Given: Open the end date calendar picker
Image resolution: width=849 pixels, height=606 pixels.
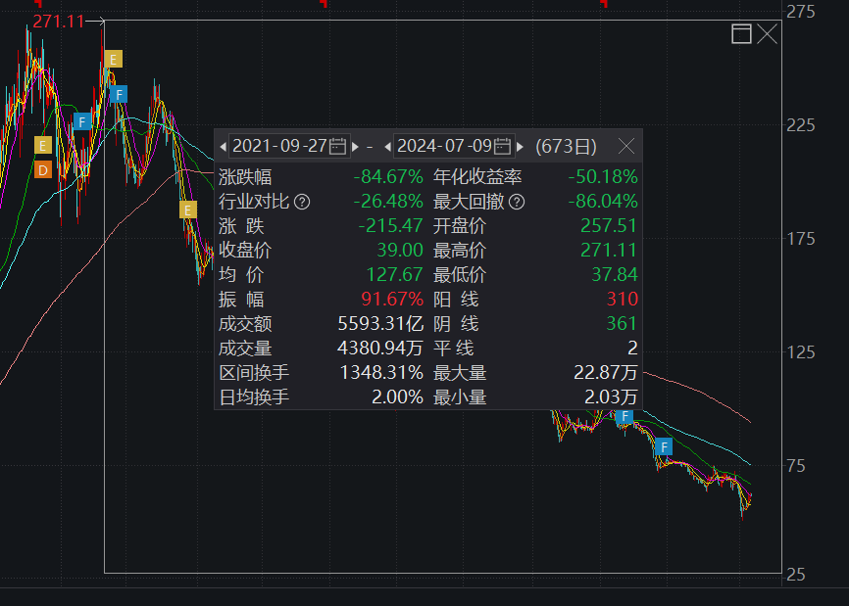Looking at the screenshot, I should click(x=502, y=147).
